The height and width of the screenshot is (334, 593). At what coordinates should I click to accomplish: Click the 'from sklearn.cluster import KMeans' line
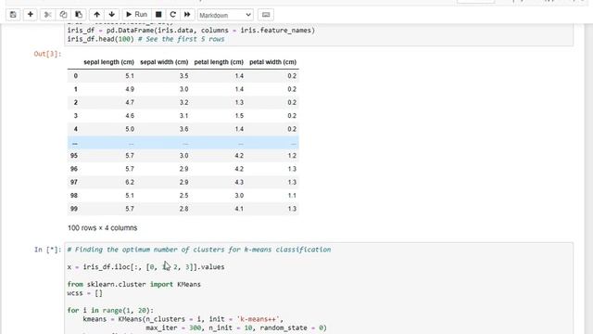tap(133, 285)
